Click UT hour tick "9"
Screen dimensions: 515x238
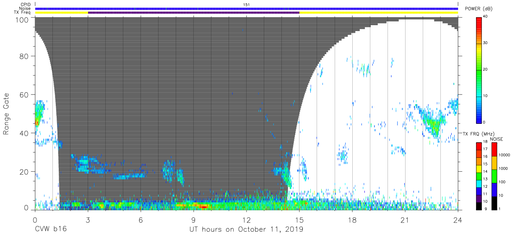pyautogui.click(x=194, y=220)
